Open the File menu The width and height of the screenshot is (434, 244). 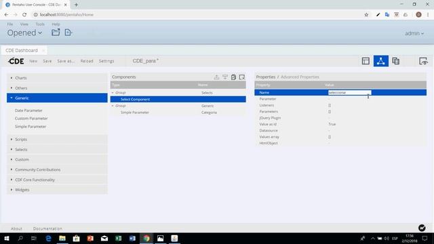(x=10, y=24)
